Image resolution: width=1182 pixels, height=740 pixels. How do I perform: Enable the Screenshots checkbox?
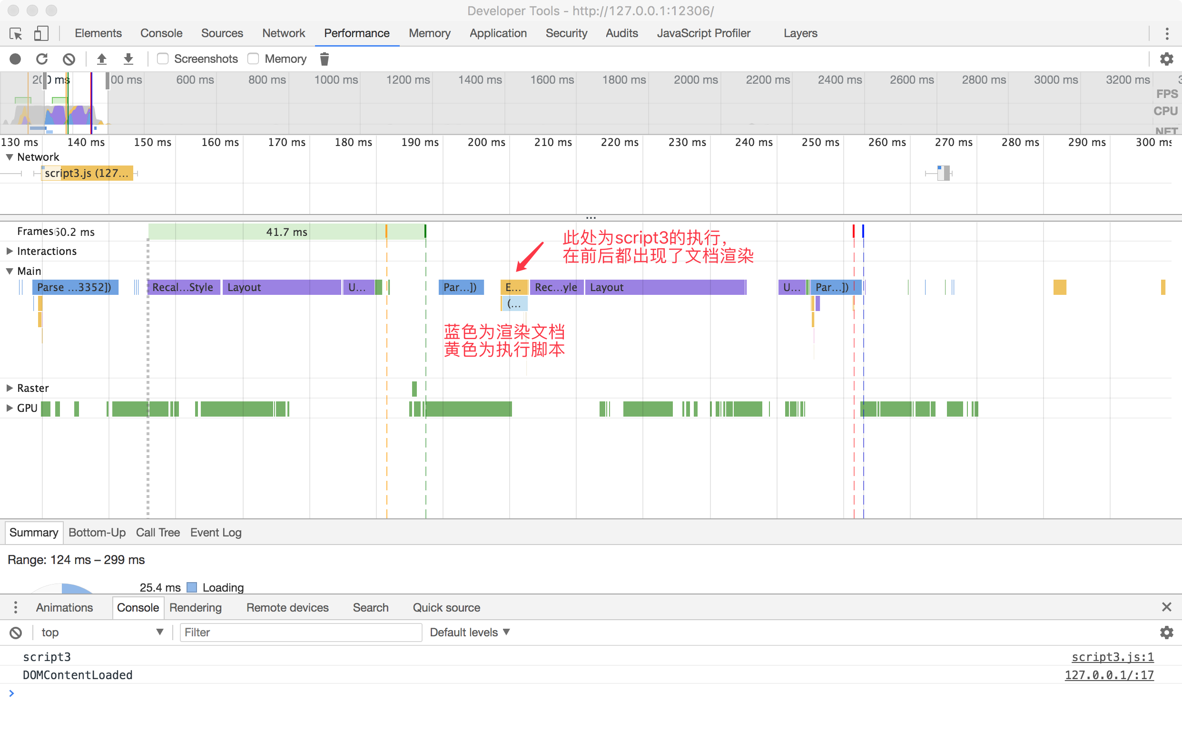point(163,58)
